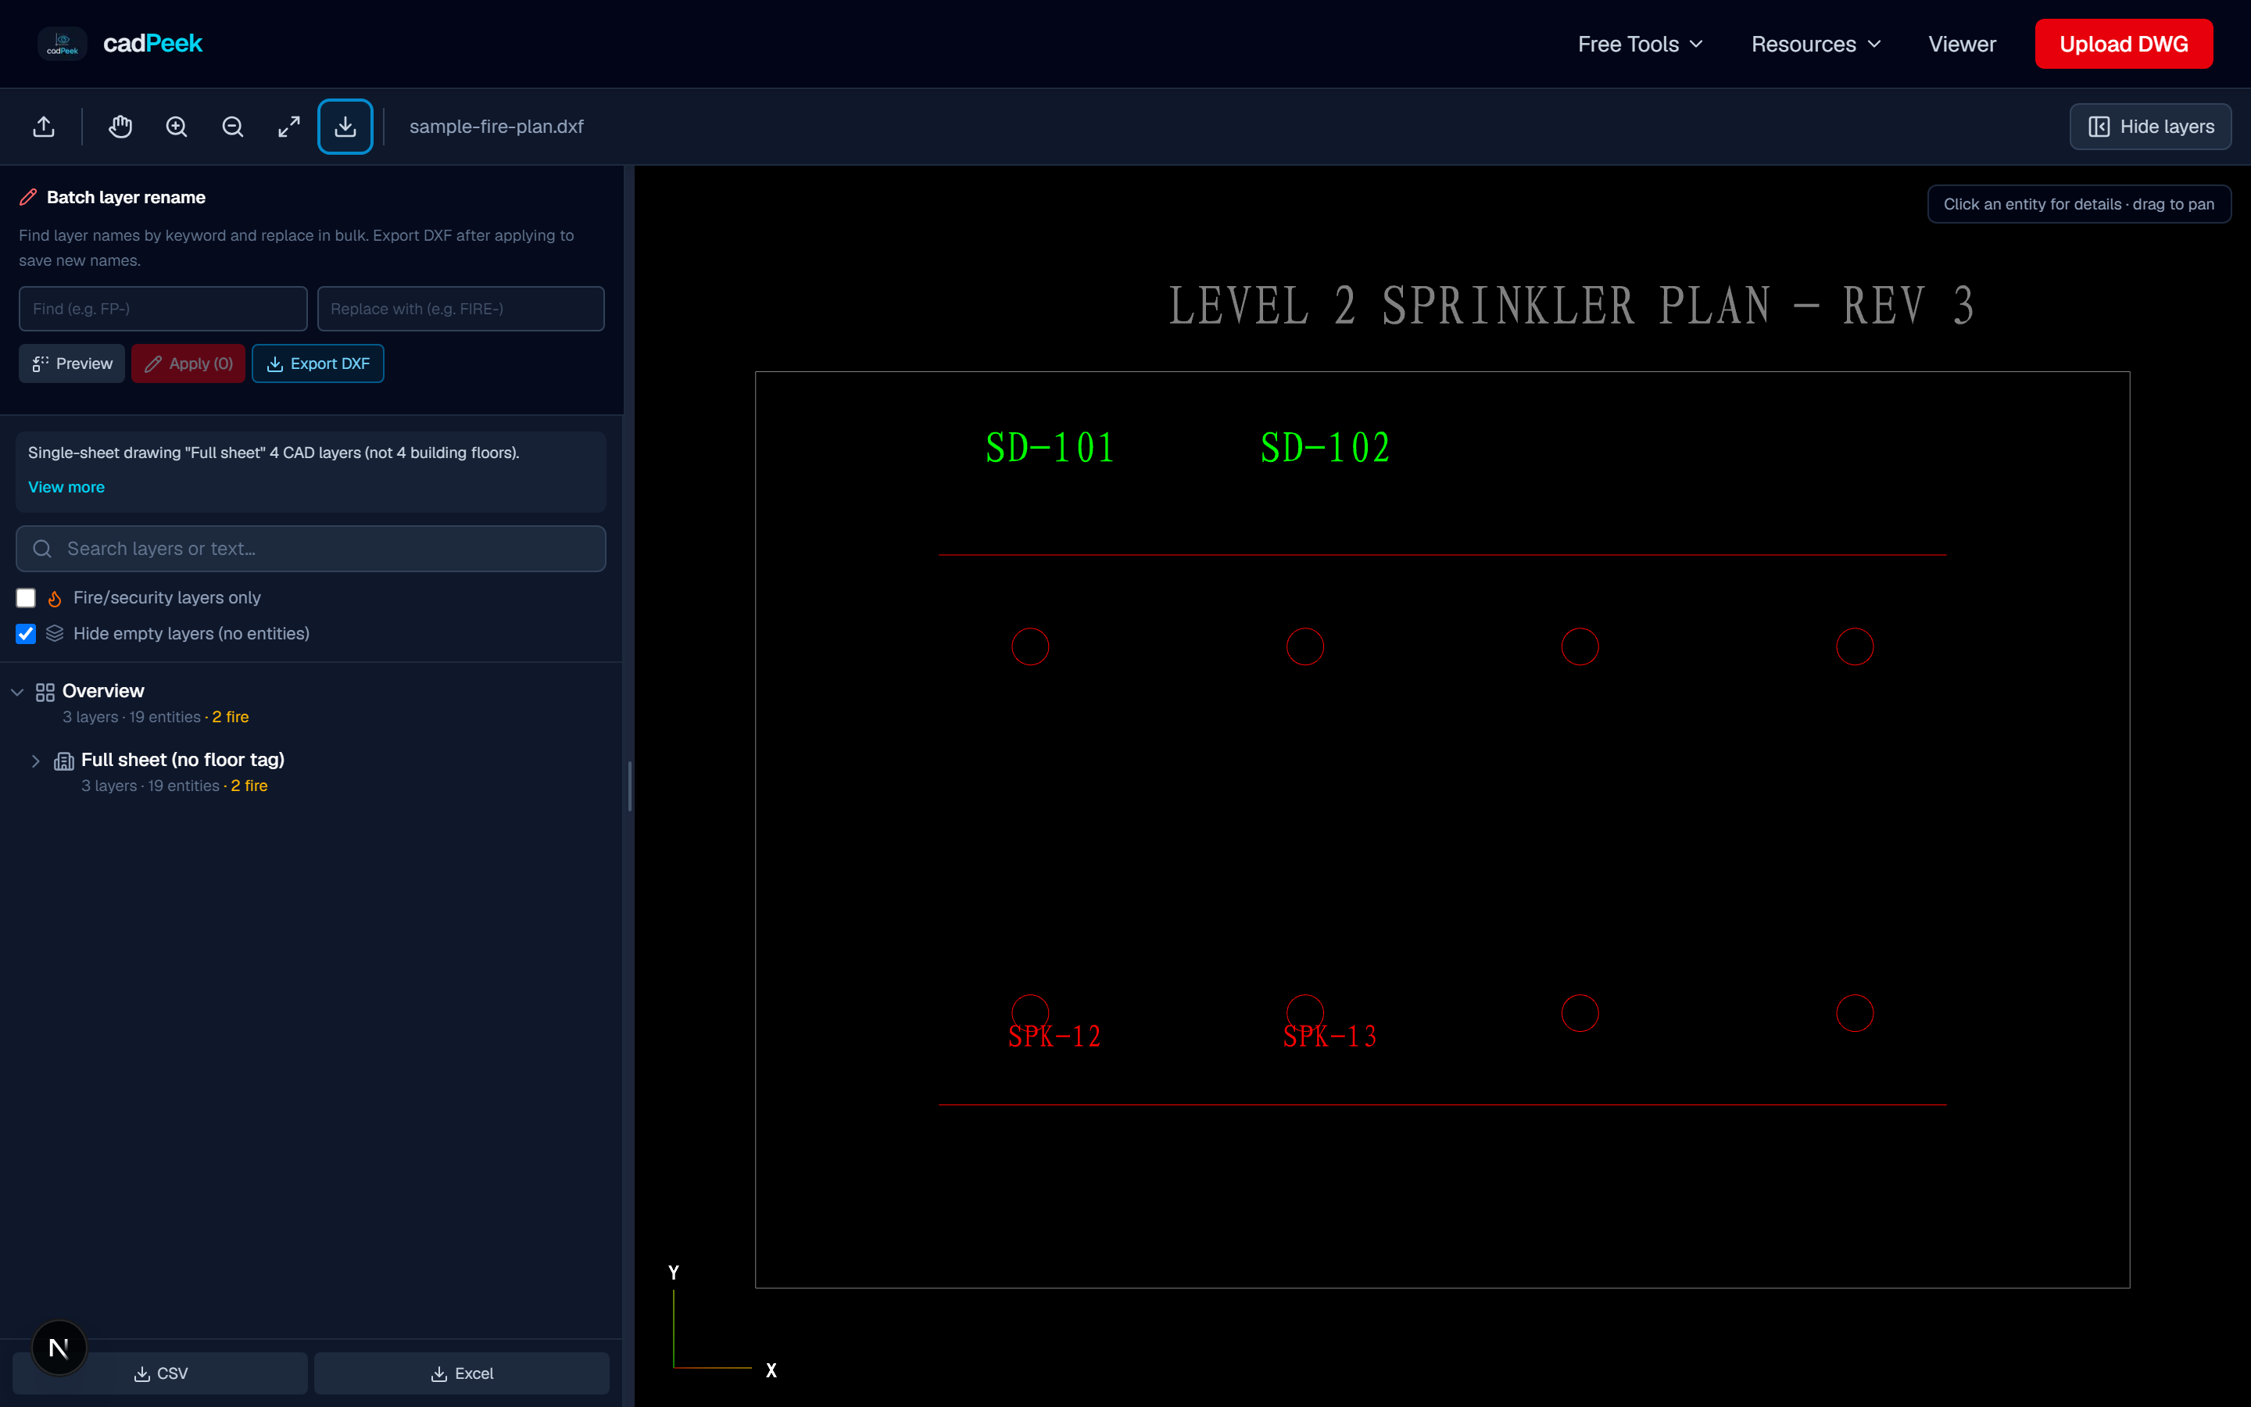Image resolution: width=2251 pixels, height=1407 pixels.
Task: Click the Batch layer rename heading
Action: [x=126, y=197]
